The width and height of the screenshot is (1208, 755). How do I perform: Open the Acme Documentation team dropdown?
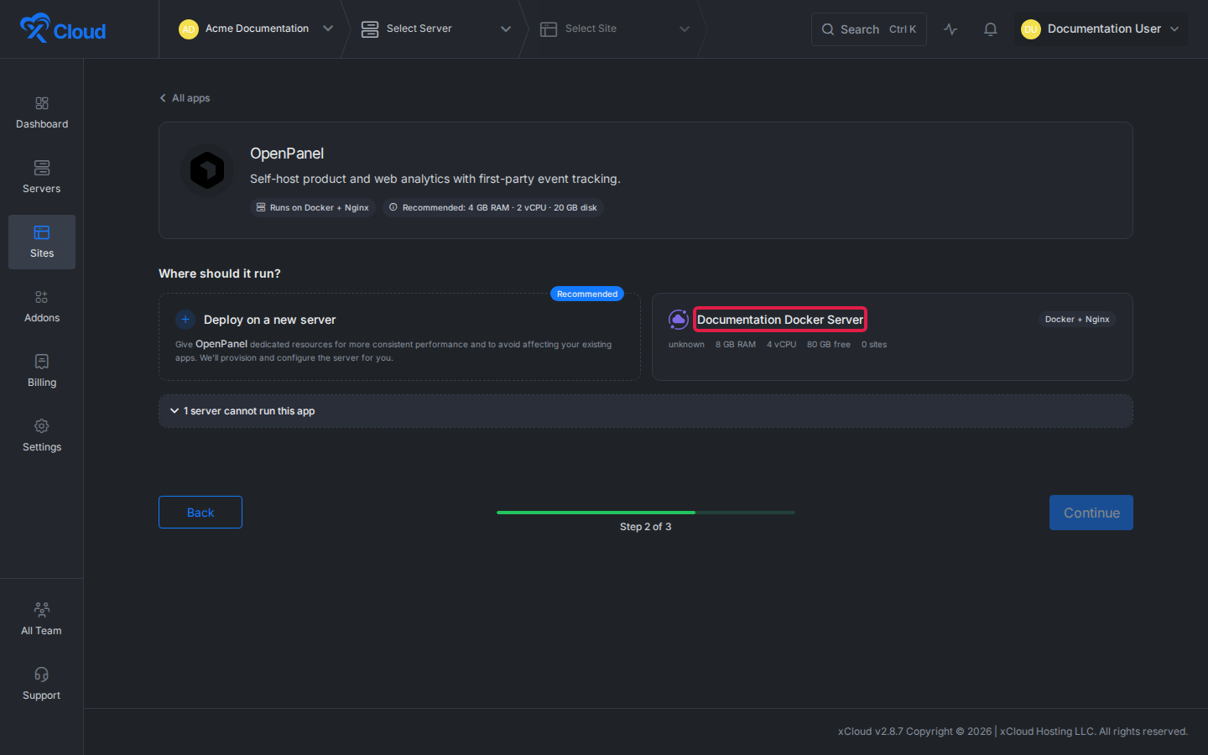click(x=256, y=29)
